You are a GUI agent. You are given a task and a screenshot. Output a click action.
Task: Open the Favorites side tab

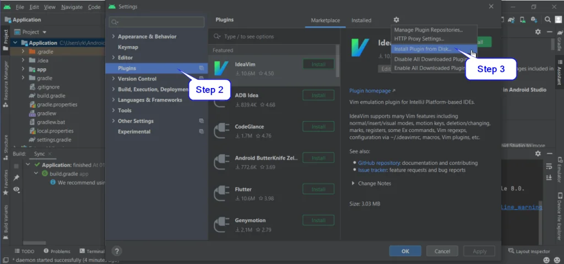pos(6,183)
